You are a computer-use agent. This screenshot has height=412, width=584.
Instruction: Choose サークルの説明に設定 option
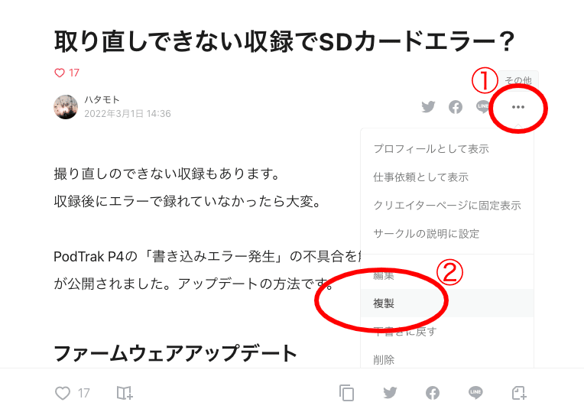[x=447, y=234]
